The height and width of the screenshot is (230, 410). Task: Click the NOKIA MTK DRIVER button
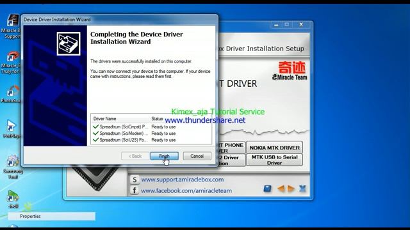click(274, 148)
